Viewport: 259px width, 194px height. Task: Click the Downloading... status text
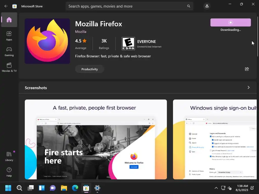tap(231, 30)
